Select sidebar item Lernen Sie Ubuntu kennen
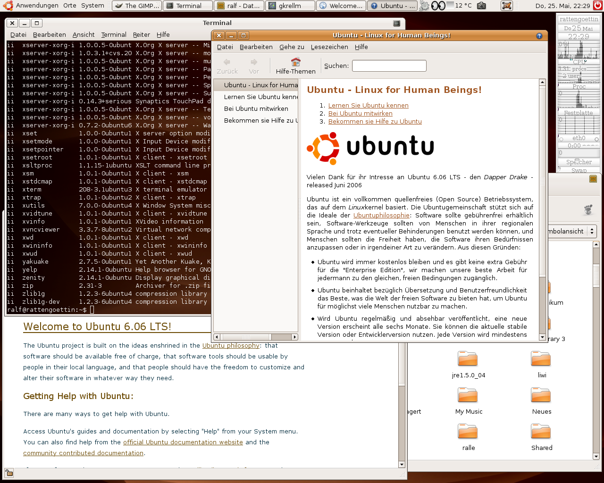The image size is (604, 483). click(256, 97)
